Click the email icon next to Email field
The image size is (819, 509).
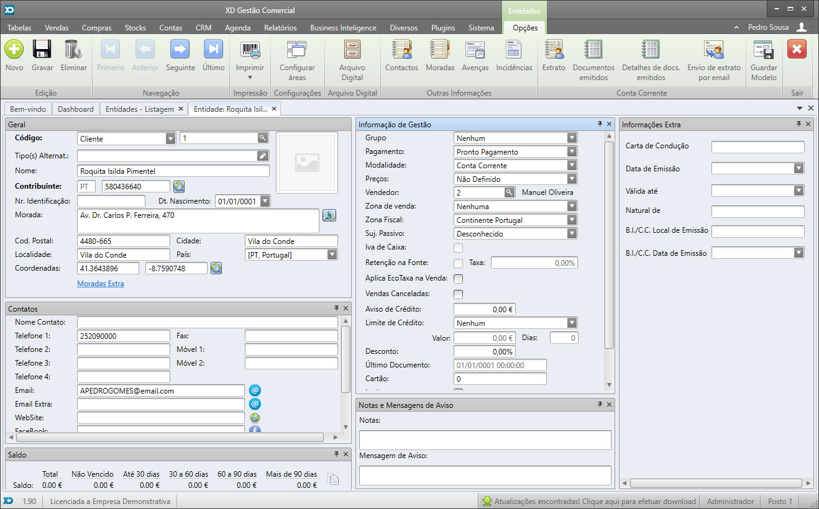coord(255,390)
